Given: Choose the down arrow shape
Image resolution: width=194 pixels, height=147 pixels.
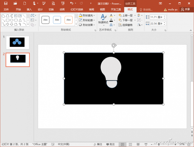Looking at the screenshot, I should [12, 24].
